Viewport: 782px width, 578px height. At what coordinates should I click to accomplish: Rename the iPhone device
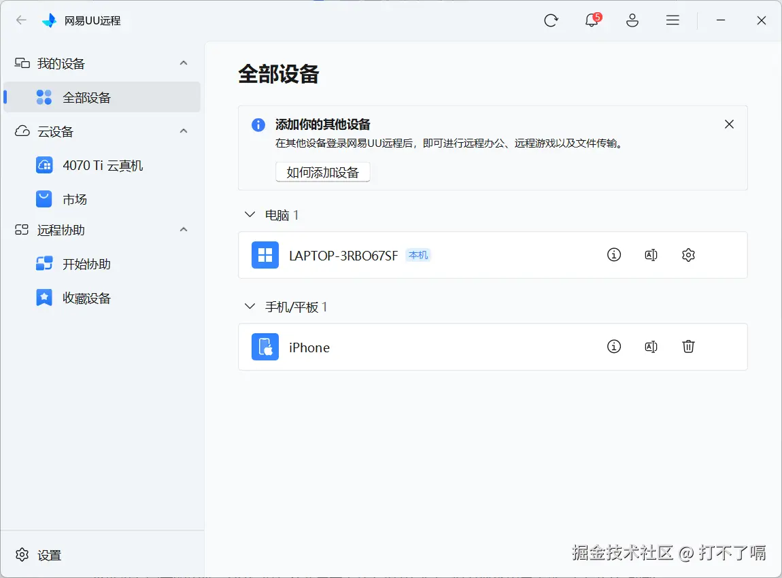651,347
